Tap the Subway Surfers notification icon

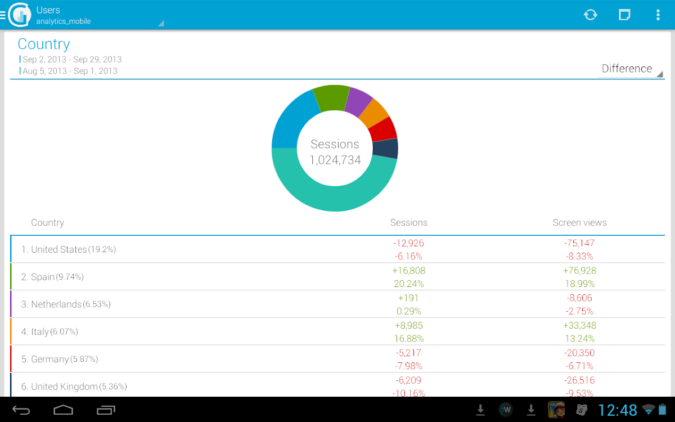pos(556,410)
